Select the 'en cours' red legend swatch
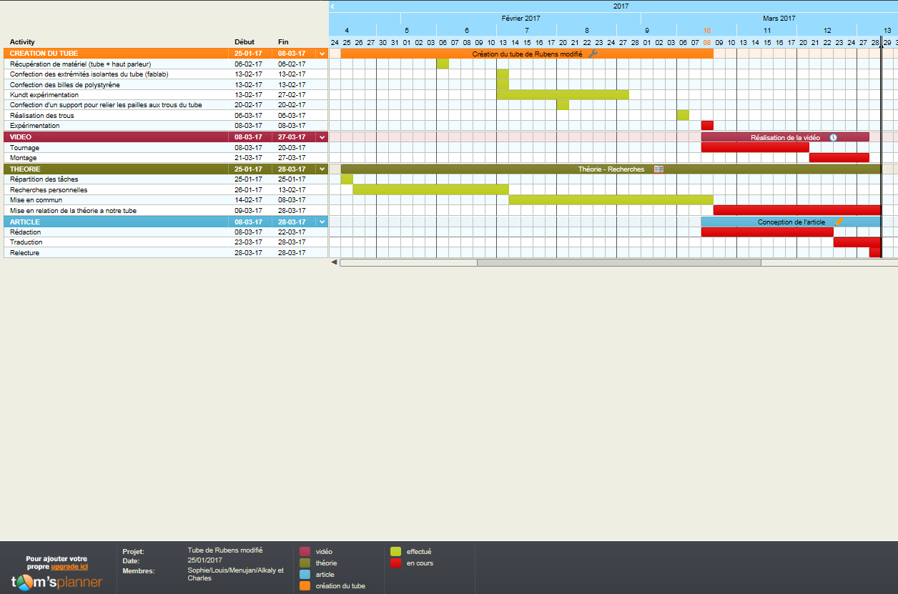This screenshot has width=898, height=594. [x=395, y=563]
